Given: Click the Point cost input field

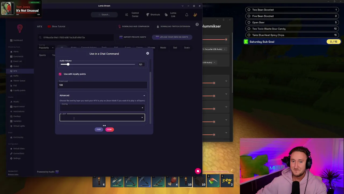Looking at the screenshot, I should pyautogui.click(x=102, y=85).
